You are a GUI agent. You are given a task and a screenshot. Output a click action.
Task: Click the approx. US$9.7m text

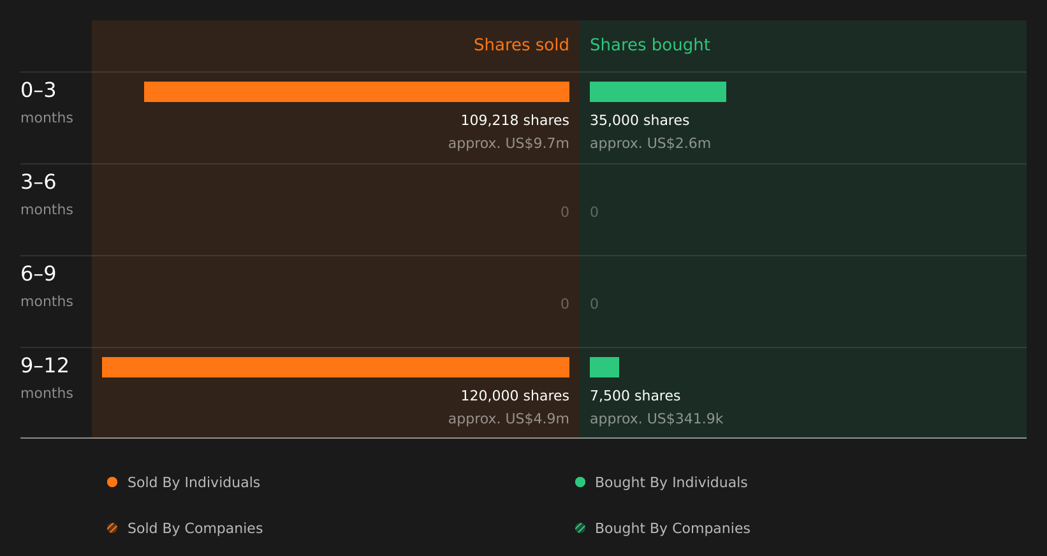click(508, 143)
